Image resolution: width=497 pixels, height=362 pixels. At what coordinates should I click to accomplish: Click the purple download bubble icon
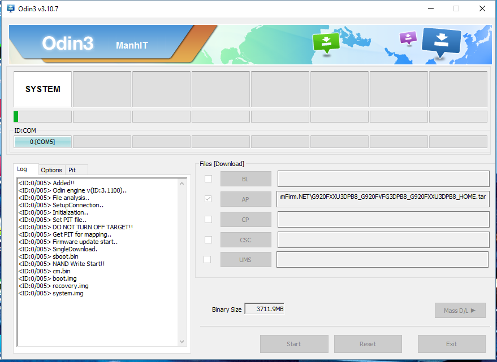point(408,38)
